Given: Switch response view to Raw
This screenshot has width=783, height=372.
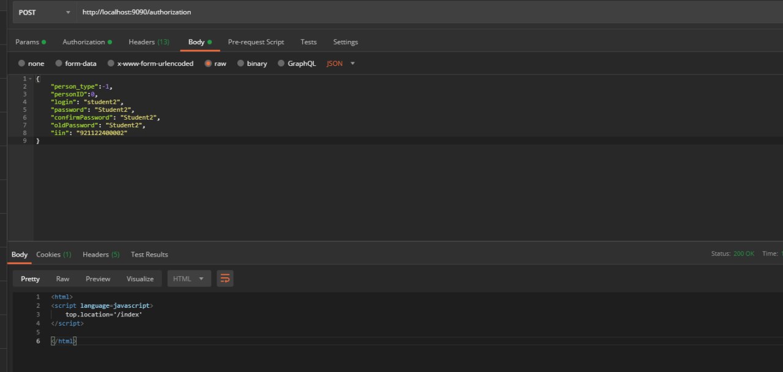Looking at the screenshot, I should [x=62, y=279].
